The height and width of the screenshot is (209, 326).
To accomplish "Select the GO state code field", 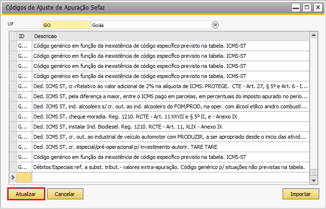I will click(66, 25).
